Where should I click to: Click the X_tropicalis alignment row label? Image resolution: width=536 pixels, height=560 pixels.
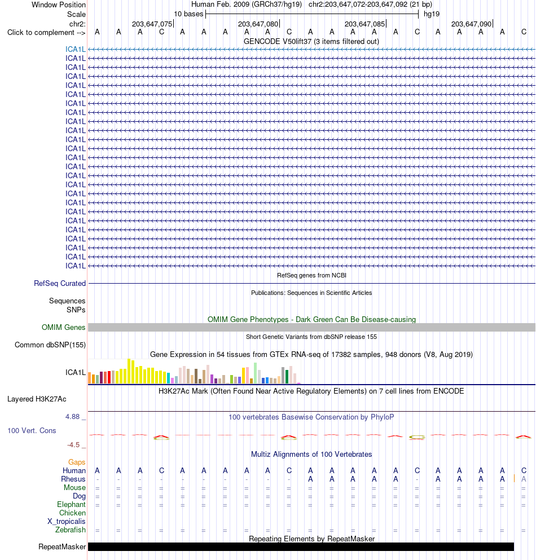67,522
